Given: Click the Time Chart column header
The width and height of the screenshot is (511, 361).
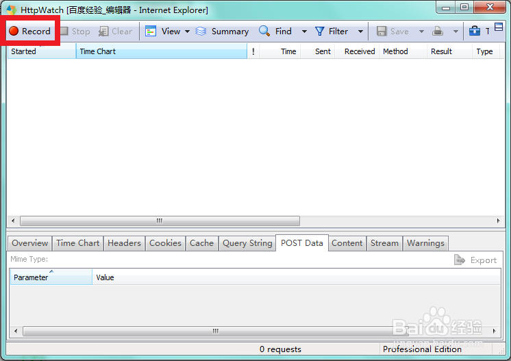Looking at the screenshot, I should click(162, 51).
